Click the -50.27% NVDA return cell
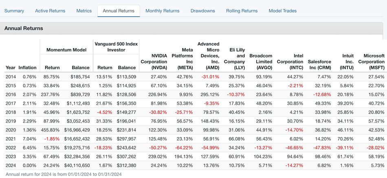The width and height of the screenshot is (387, 178). pyautogui.click(x=158, y=148)
